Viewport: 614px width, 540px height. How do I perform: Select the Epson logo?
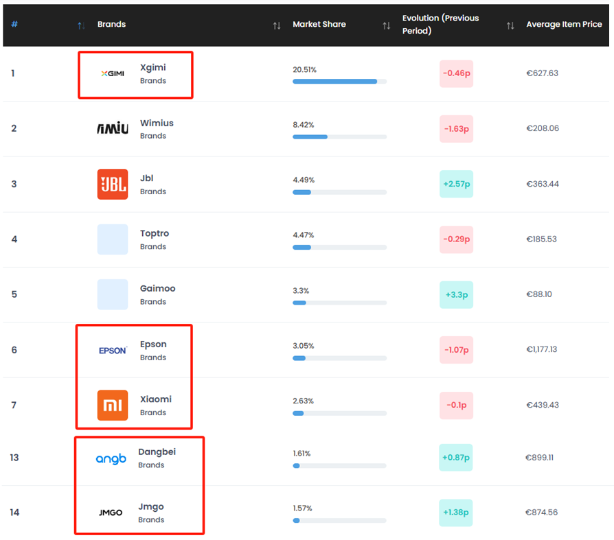112,350
